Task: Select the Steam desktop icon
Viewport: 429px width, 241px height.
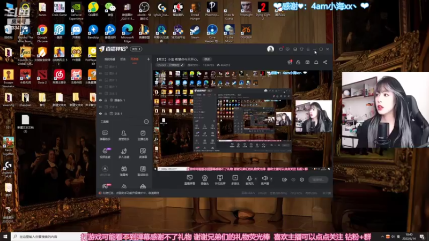Action: point(195,32)
